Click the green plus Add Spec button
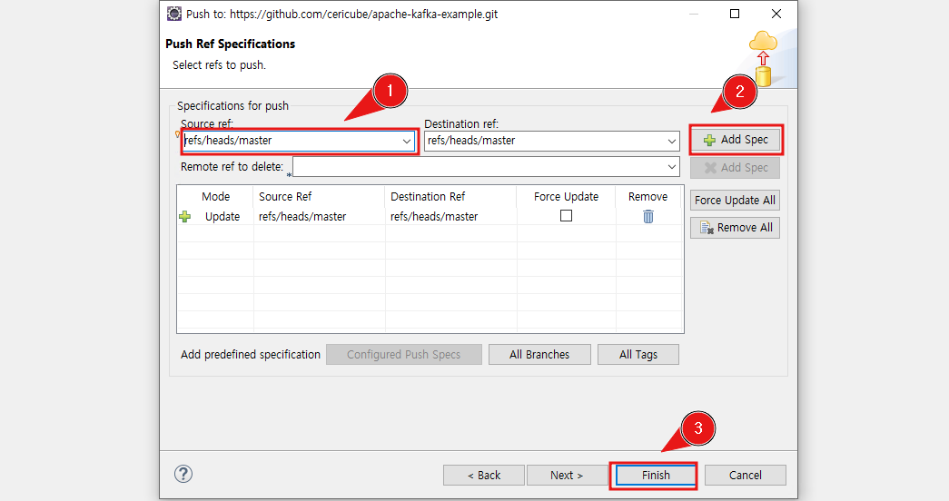The image size is (949, 501). (736, 140)
